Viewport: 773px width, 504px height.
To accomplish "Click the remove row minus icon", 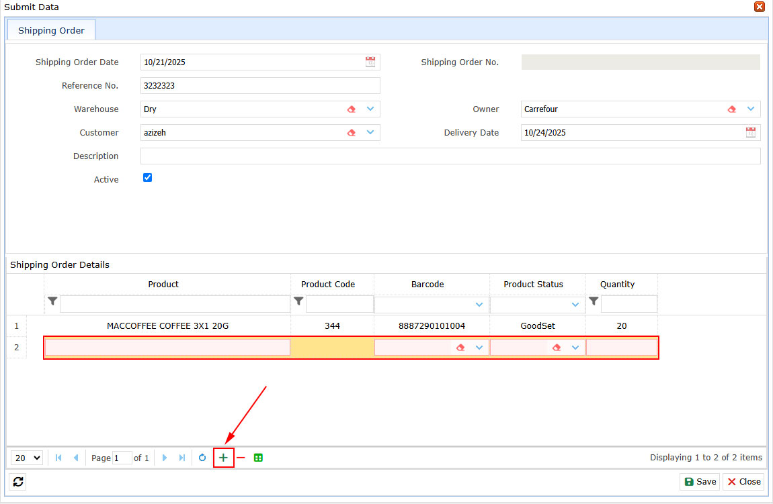I will point(241,458).
